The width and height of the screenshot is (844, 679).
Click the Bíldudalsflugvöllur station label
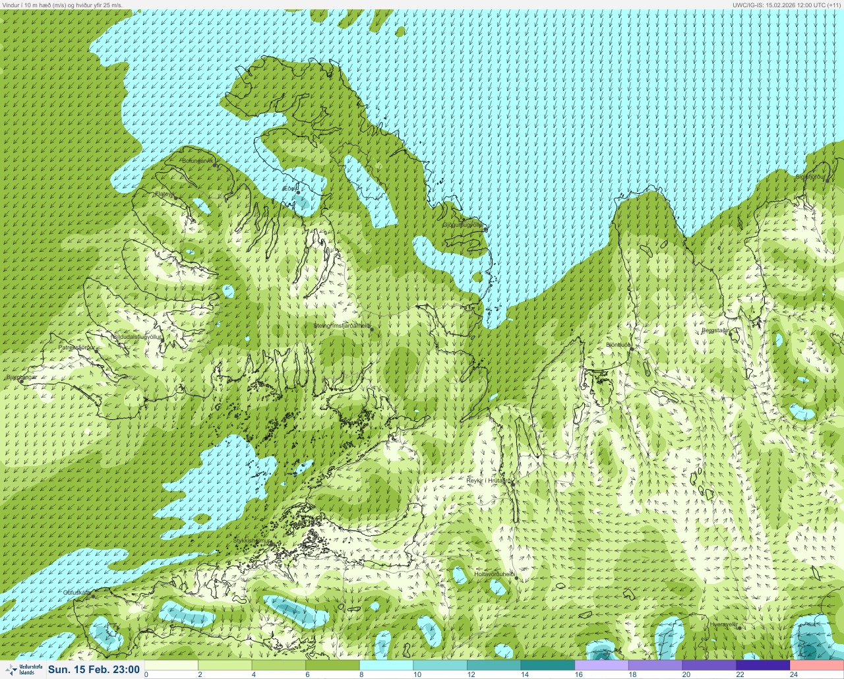point(138,337)
